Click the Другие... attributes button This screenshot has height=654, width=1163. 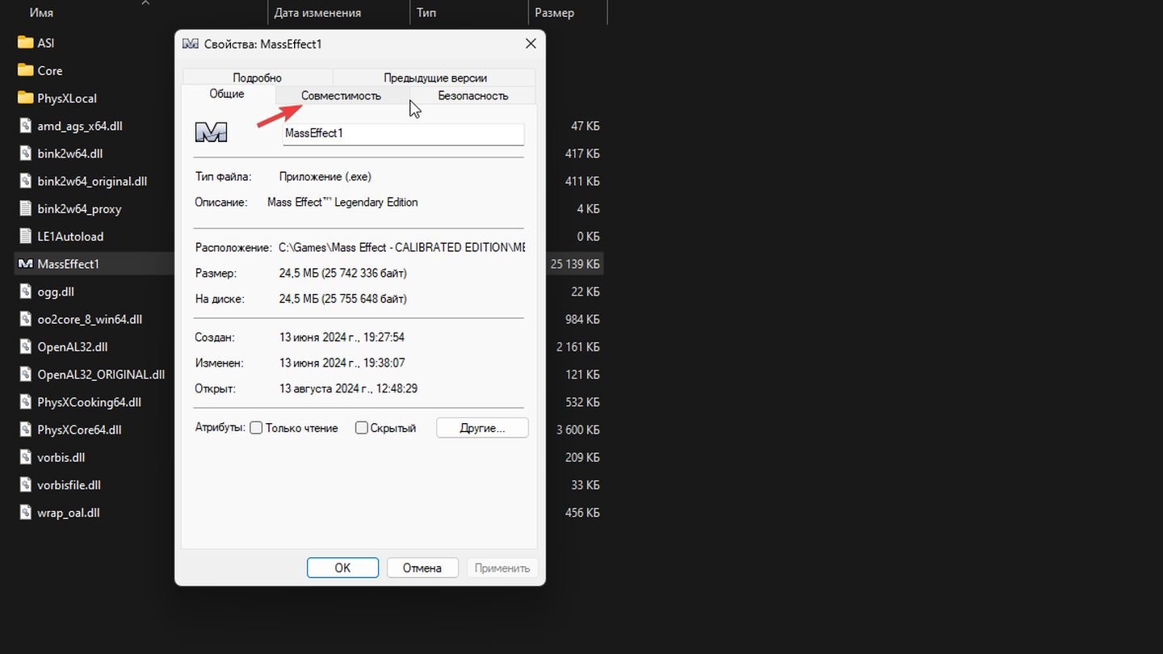pyautogui.click(x=482, y=428)
